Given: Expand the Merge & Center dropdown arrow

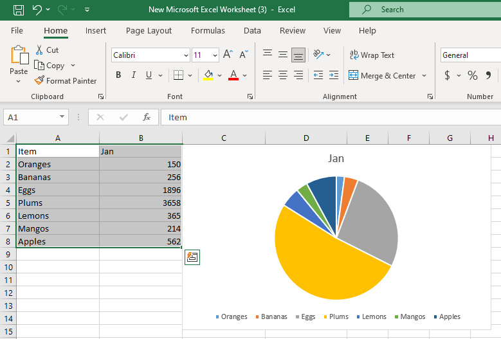Looking at the screenshot, I should 424,76.
